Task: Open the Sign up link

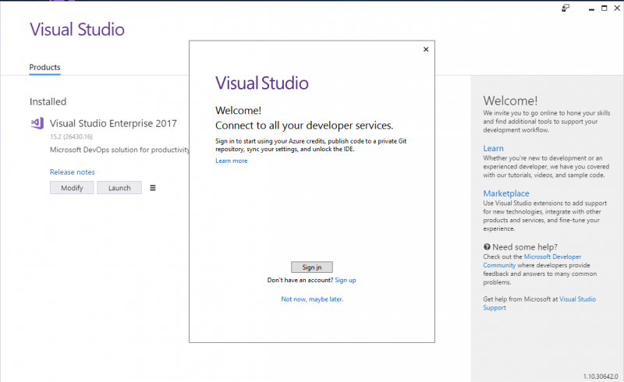Action: coord(346,280)
